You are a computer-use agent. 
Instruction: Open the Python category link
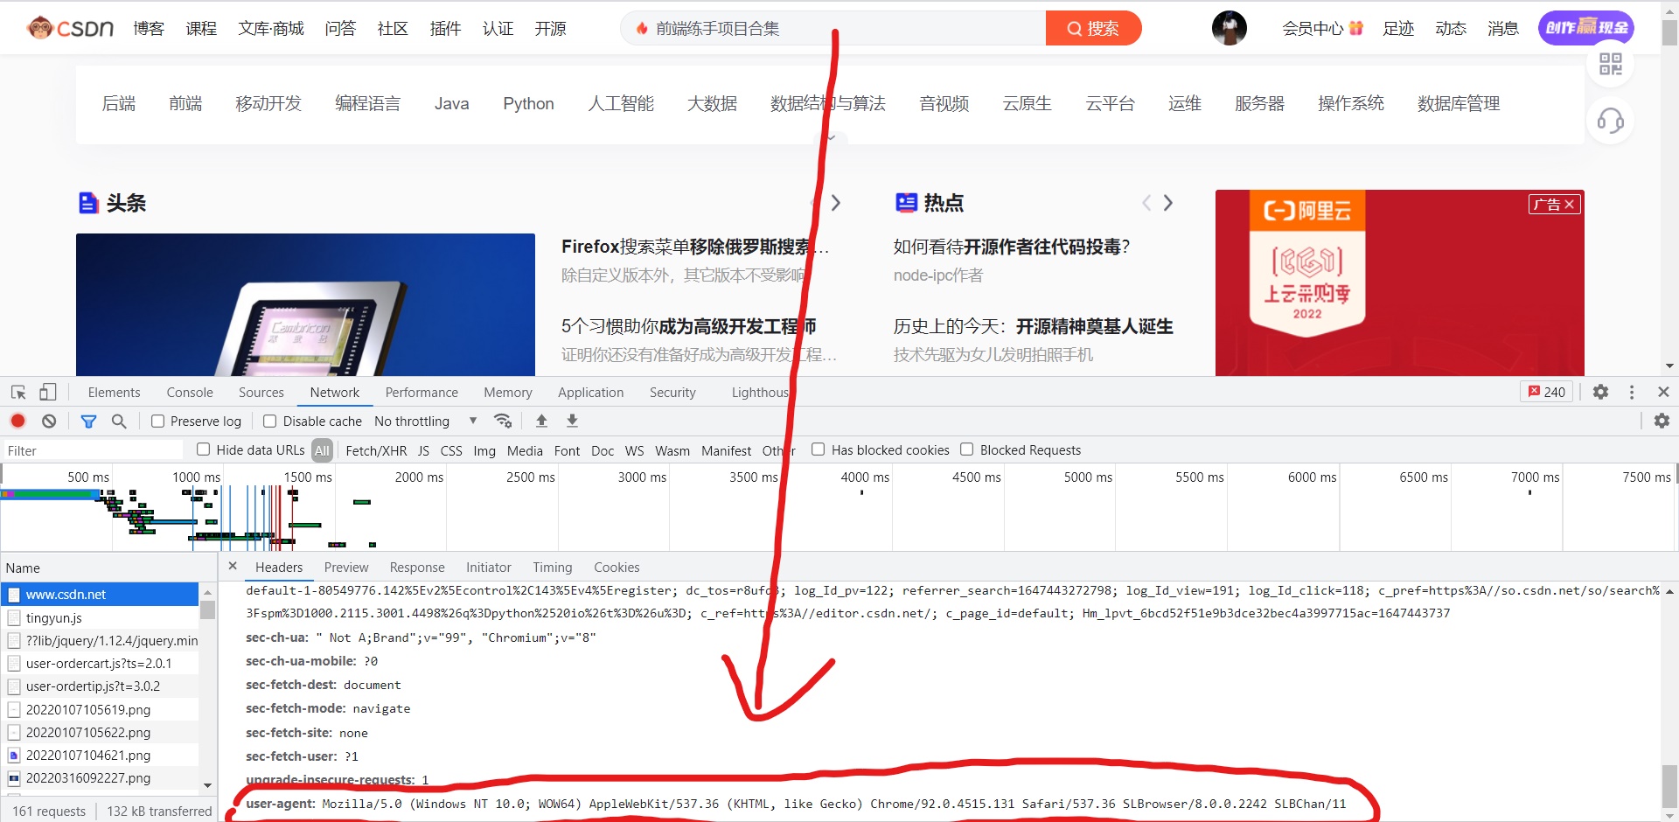528,103
